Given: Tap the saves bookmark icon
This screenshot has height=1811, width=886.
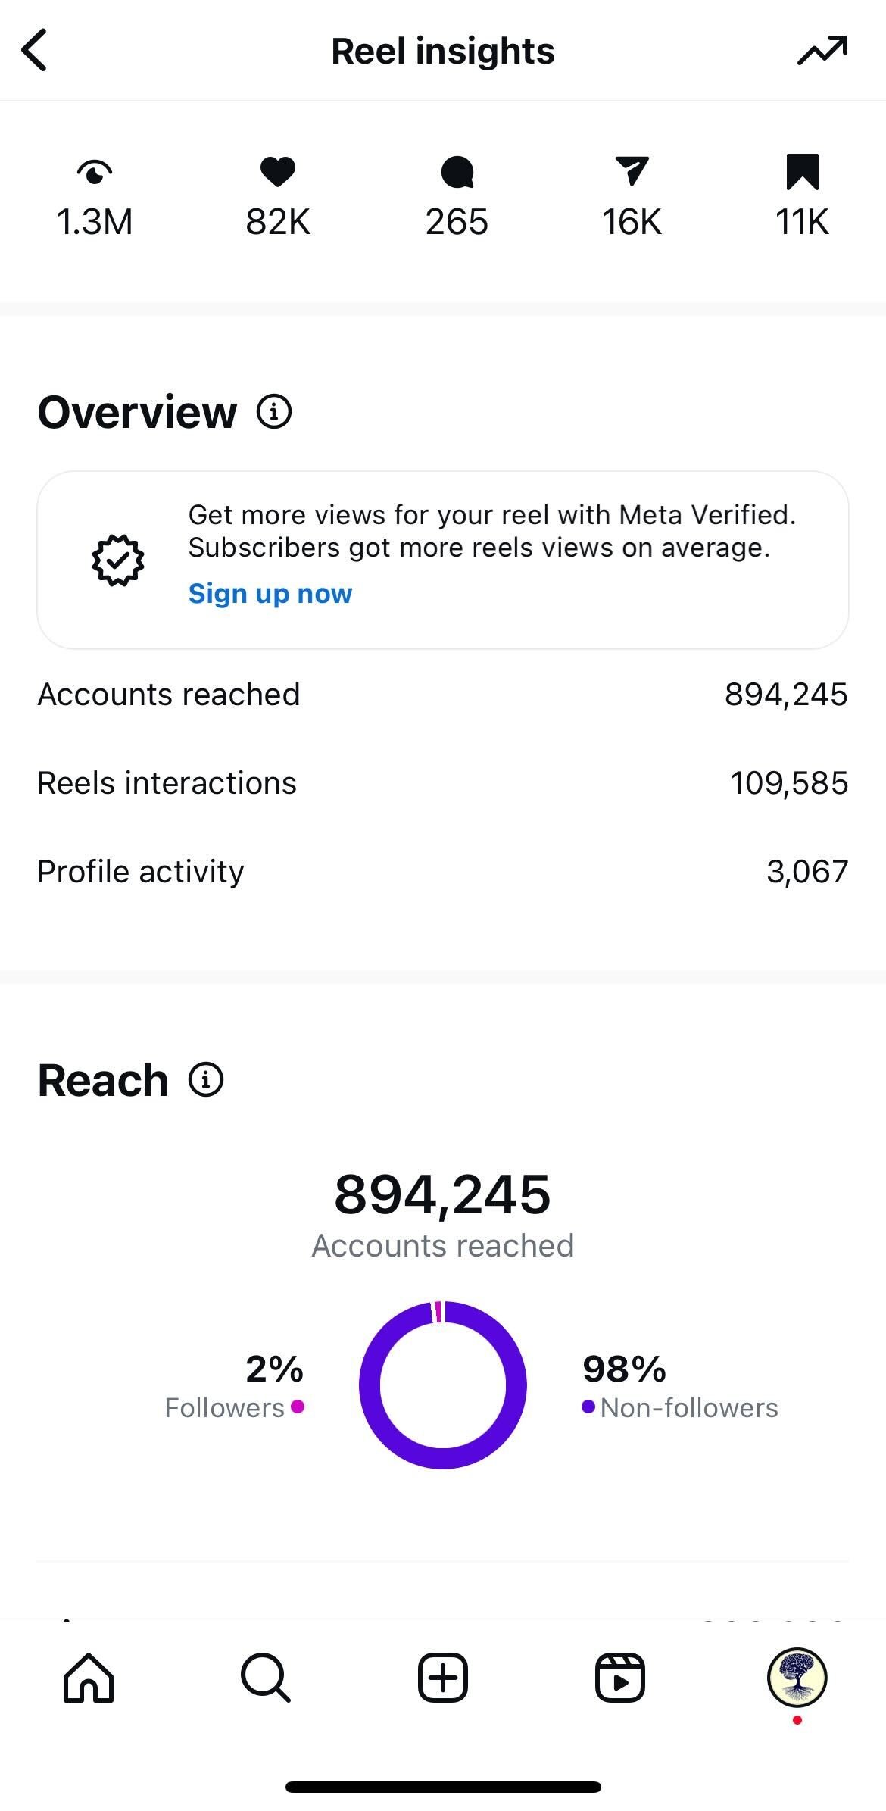Looking at the screenshot, I should click(x=802, y=171).
